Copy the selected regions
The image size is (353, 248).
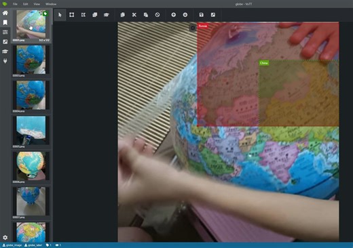pyautogui.click(x=123, y=15)
